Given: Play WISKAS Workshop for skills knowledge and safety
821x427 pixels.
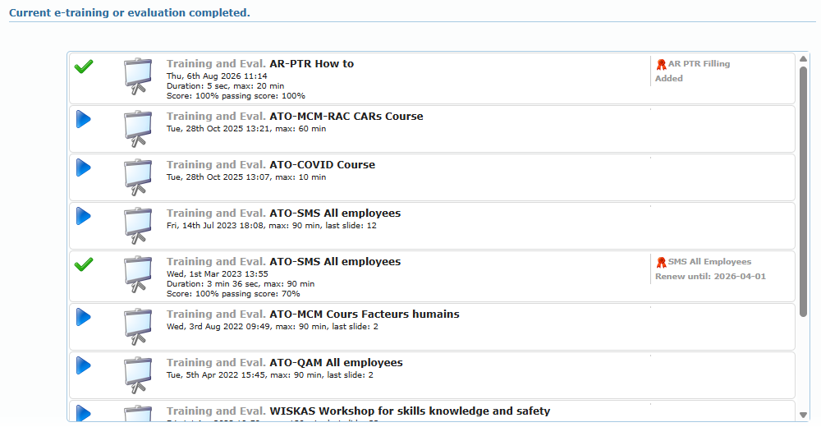Looking at the screenshot, I should tap(83, 413).
